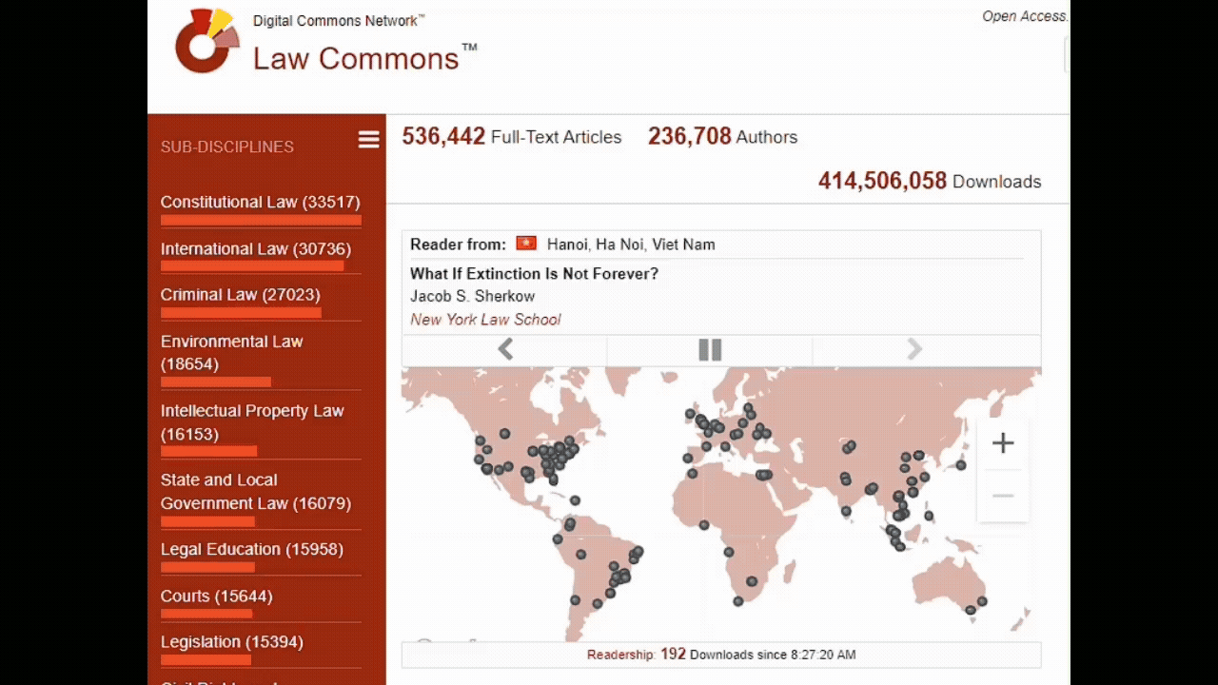This screenshot has width=1218, height=685.
Task: Collapse the sub-disciplines sidebar via hamburger icon
Action: (368, 139)
